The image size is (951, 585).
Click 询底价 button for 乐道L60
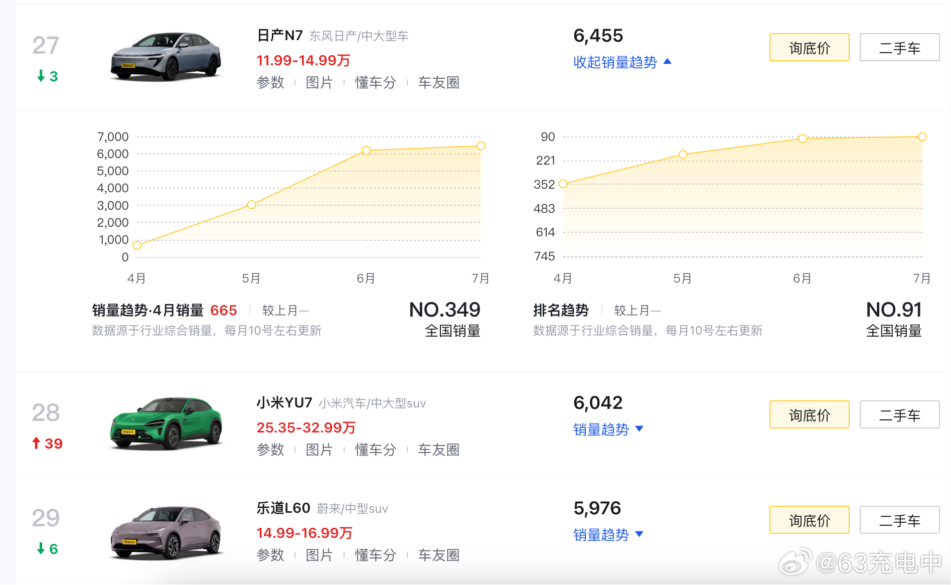point(809,520)
